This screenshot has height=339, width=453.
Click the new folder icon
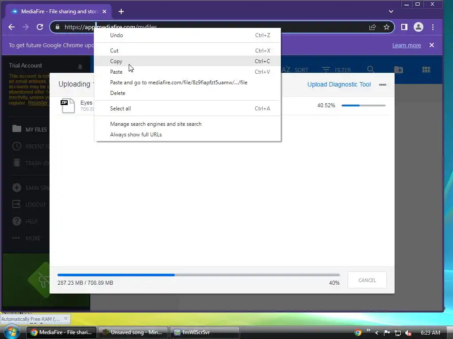[x=399, y=69]
